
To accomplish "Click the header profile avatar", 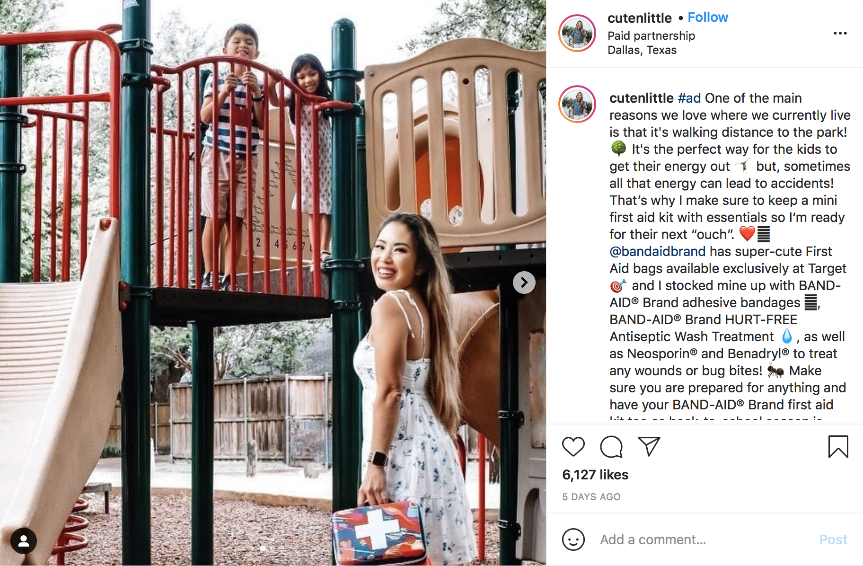I will coord(577,33).
